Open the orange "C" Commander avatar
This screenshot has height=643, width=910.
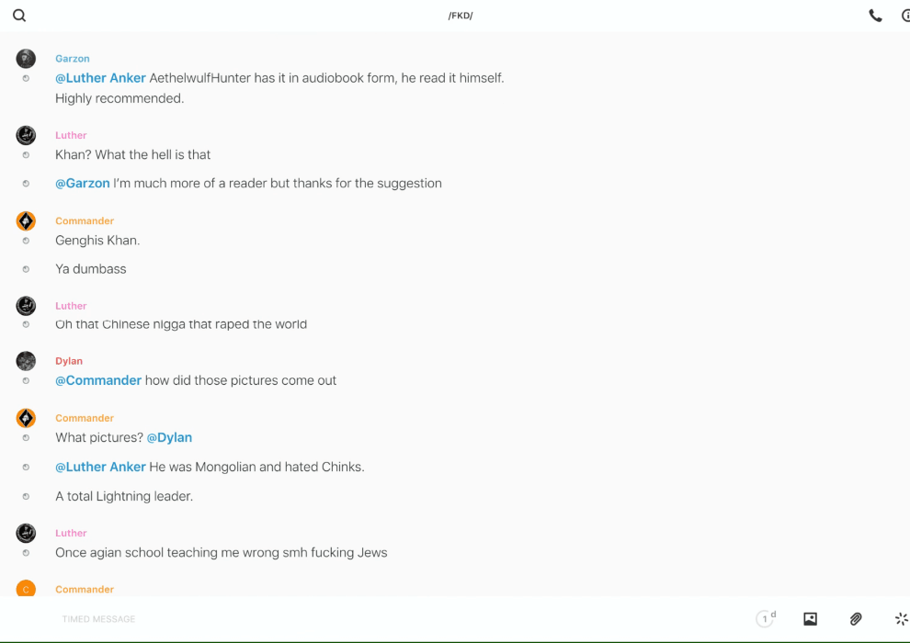coord(26,589)
